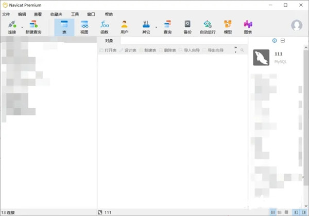This screenshot has height=216, width=309.
Task: Select the 备份 (Backup) toolbar icon
Action: point(187,27)
